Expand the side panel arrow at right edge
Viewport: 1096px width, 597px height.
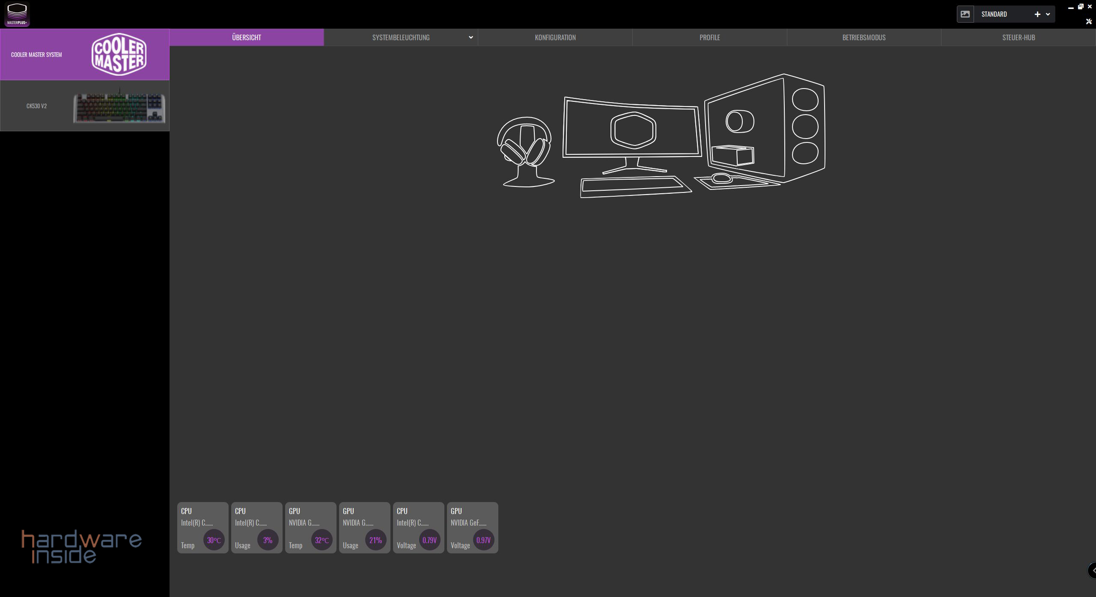tap(1093, 570)
